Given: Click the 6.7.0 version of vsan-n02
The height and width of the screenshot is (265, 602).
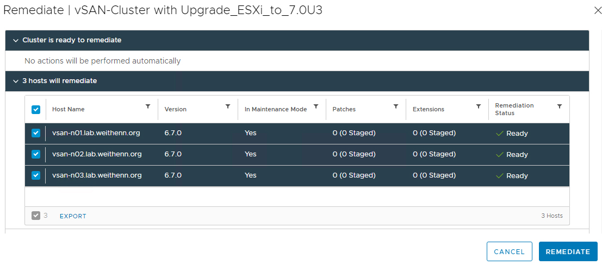Looking at the screenshot, I should (x=173, y=154).
